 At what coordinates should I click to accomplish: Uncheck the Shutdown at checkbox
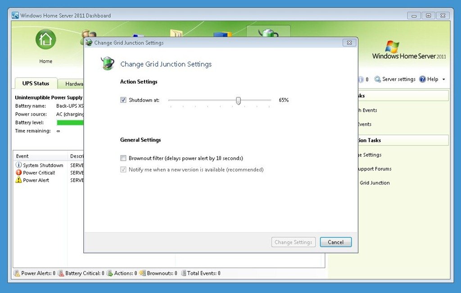(123, 100)
